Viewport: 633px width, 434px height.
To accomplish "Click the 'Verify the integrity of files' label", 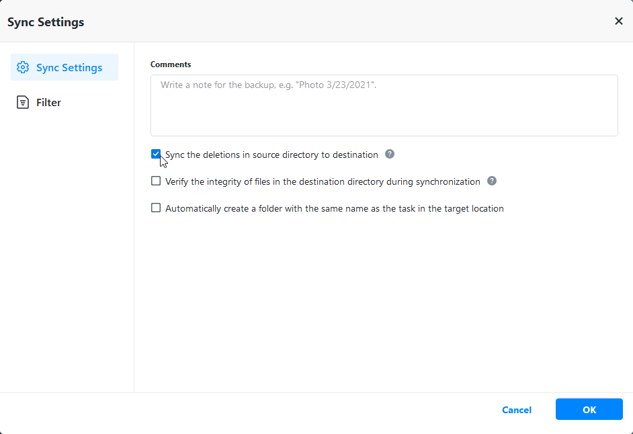I will click(323, 181).
